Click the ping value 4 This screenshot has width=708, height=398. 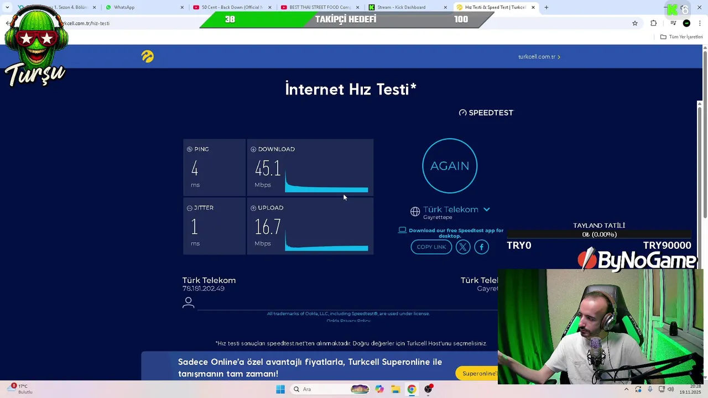click(194, 169)
